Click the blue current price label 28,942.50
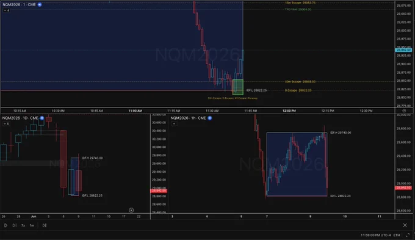 pyautogui.click(x=403, y=50)
